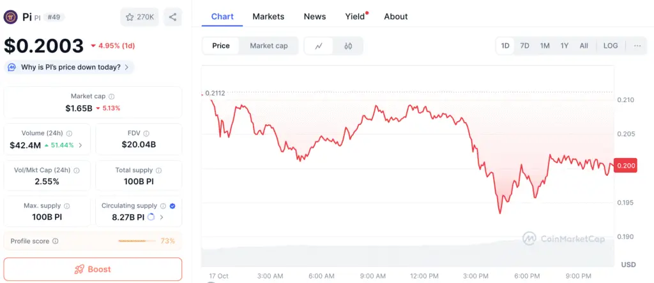Click the Profile score info icon
This screenshot has height=283, width=654.
point(56,241)
